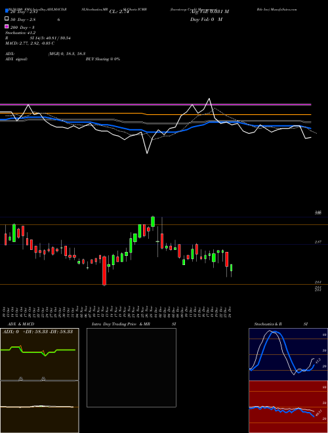Screen dimensions: 328x433
Task: Click the blue 20 Day legend swatch
Action: click(7, 11)
